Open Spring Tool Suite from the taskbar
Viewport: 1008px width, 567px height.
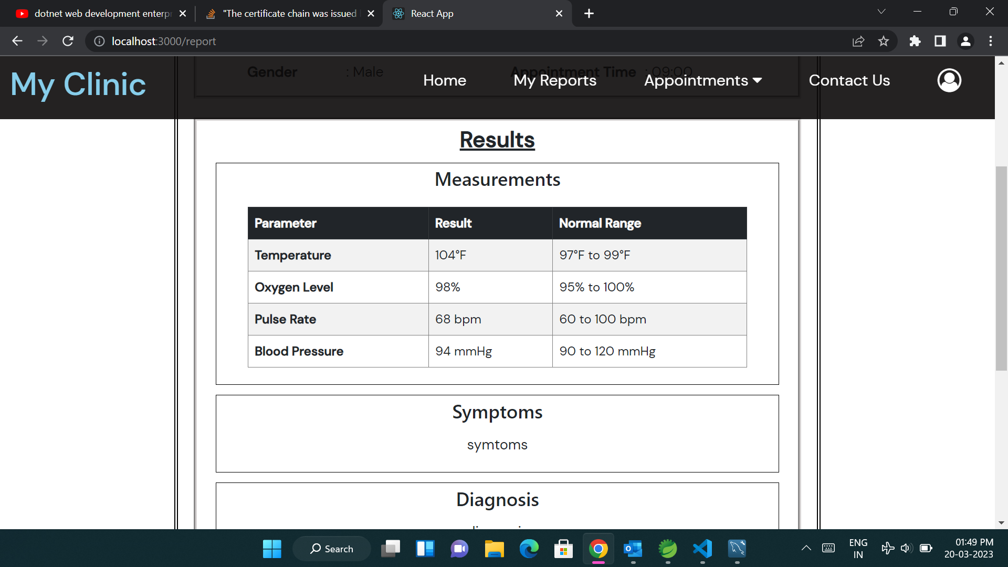(668, 549)
